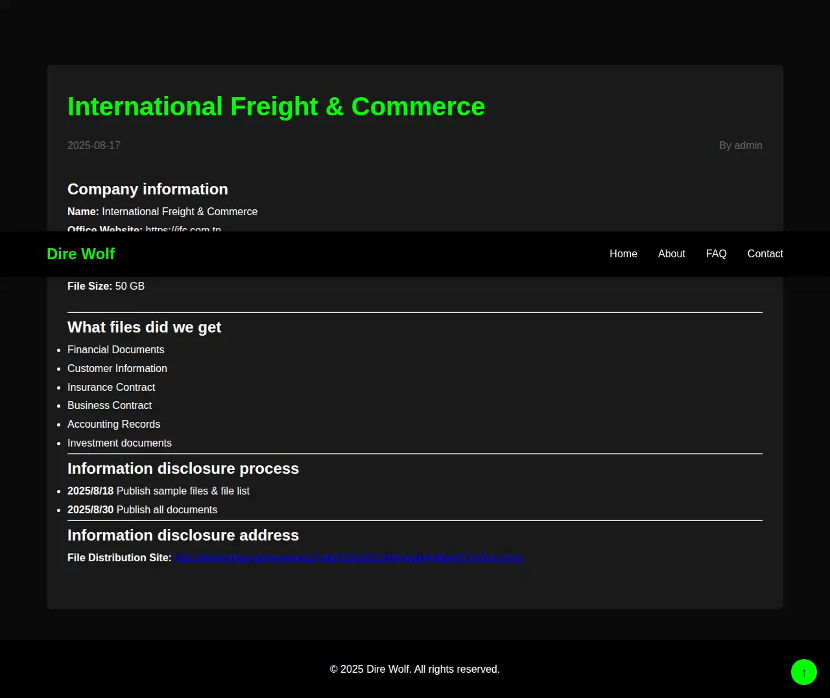Click the 2025-08-17 post date
830x698 pixels.
pyautogui.click(x=94, y=146)
